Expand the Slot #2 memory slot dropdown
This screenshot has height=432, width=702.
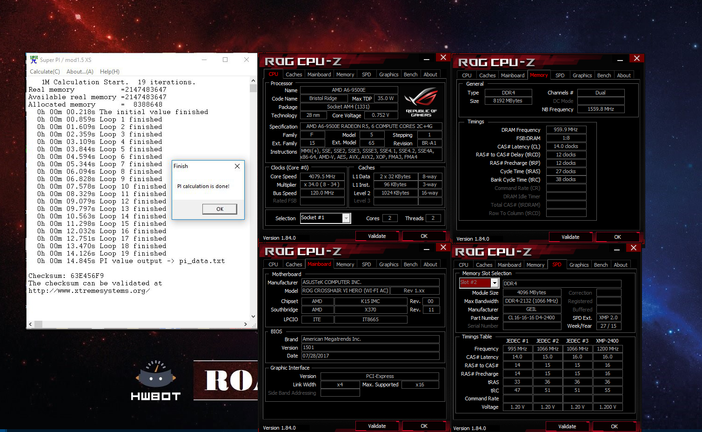click(495, 283)
